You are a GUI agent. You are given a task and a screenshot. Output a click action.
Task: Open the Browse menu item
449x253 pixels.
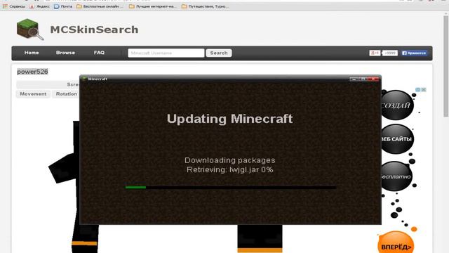tap(65, 53)
